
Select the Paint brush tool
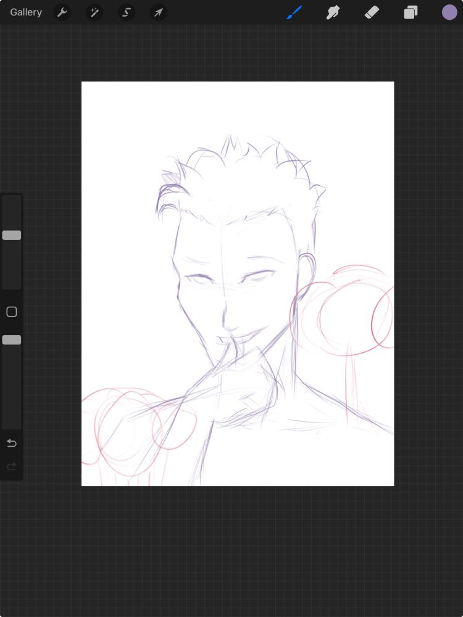point(294,12)
